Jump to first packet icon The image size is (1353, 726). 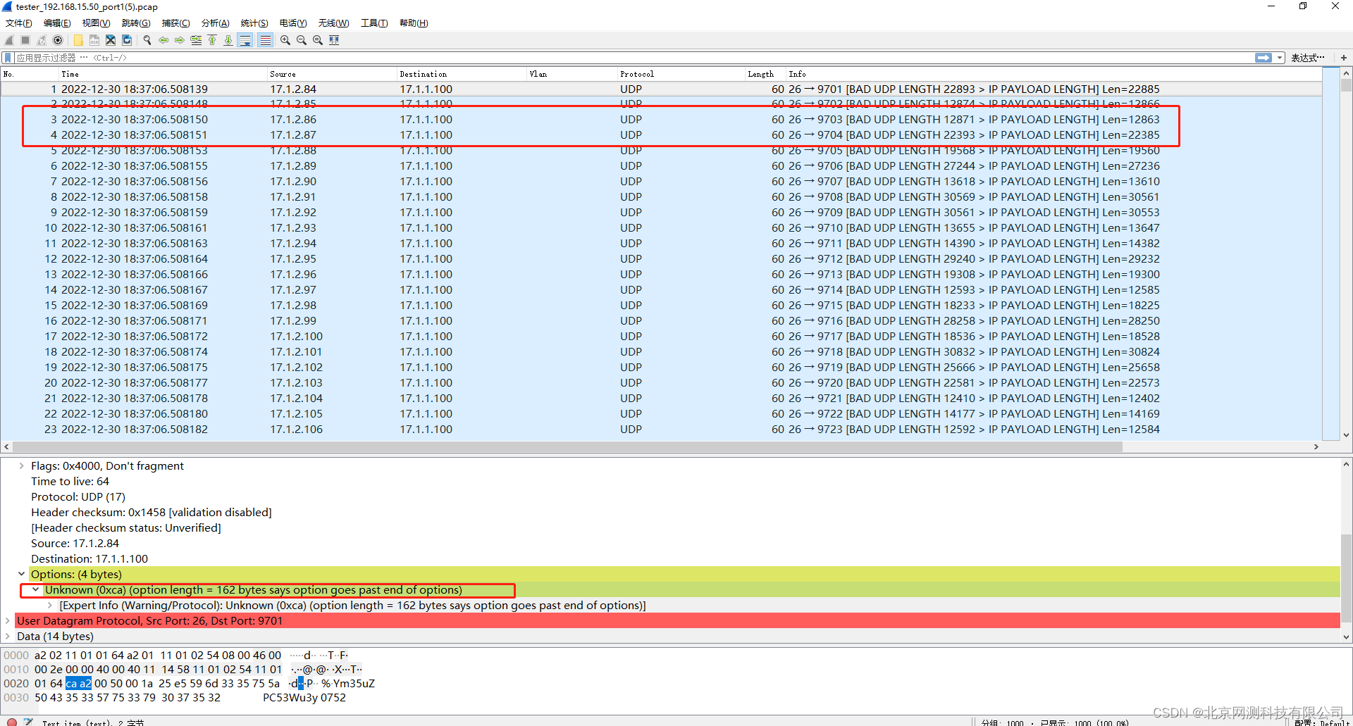(x=212, y=40)
